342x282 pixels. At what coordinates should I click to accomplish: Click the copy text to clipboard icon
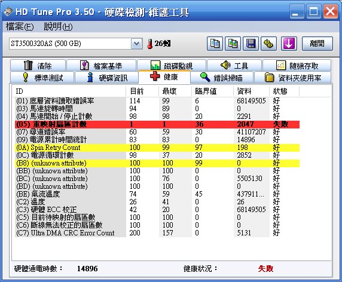coord(215,44)
